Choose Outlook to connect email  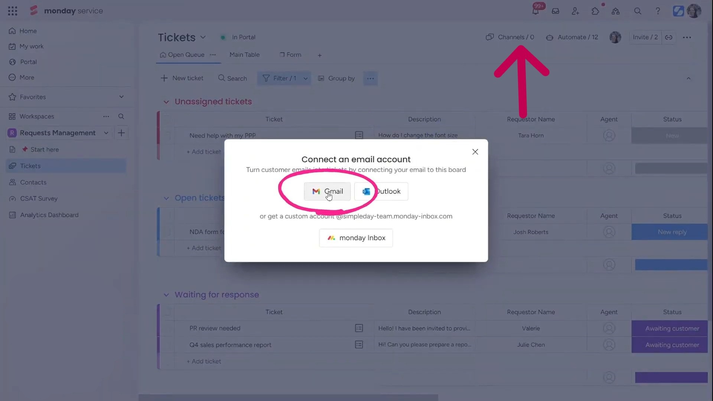[381, 191]
